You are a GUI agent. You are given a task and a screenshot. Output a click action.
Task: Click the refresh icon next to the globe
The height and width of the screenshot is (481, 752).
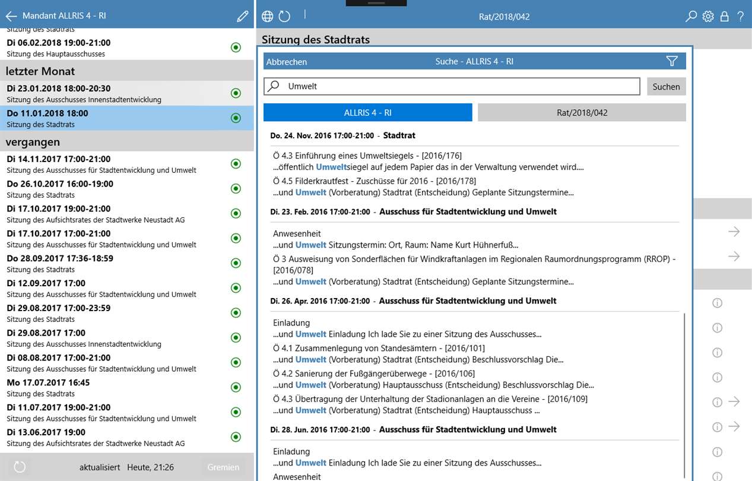point(285,17)
